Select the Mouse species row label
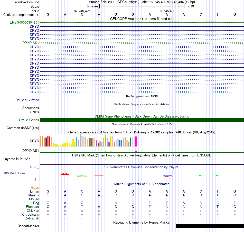244x232 pixels. point(34,199)
